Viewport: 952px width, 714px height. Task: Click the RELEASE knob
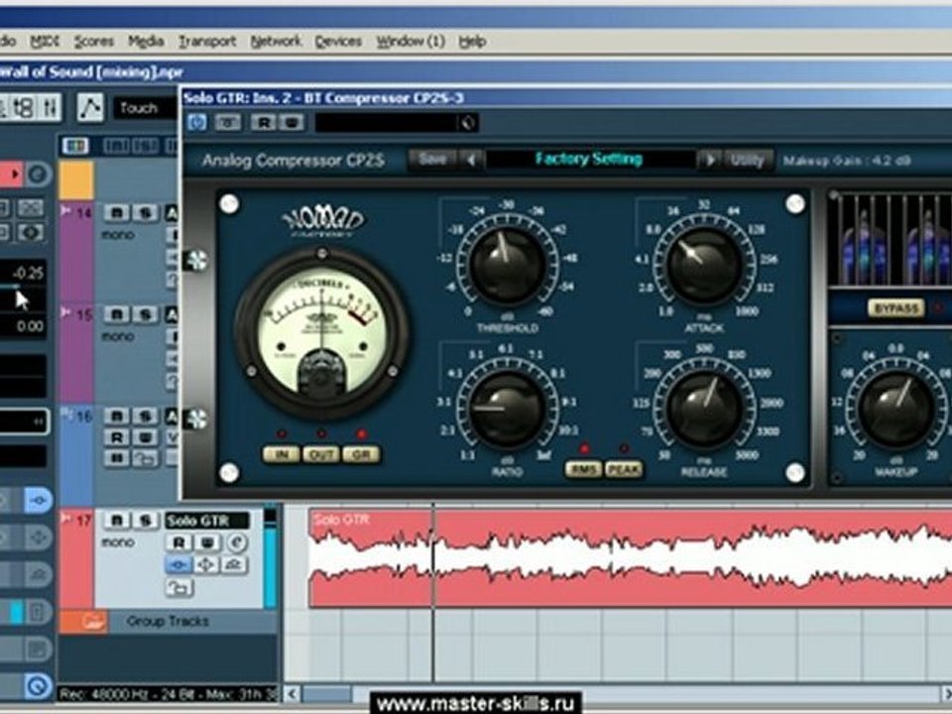704,410
